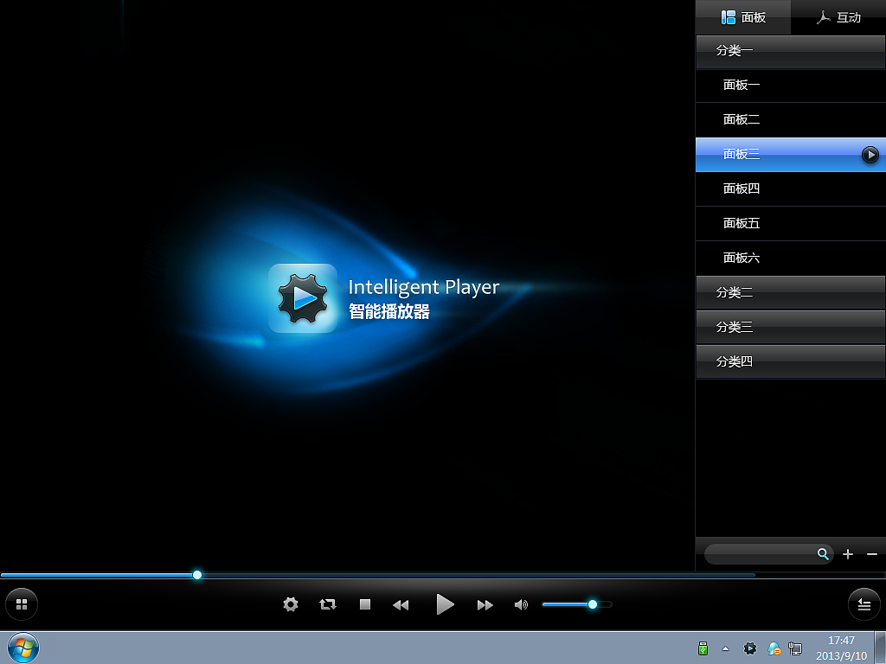Switch to the 互动 tab
Screen dimensions: 886x664
point(838,16)
